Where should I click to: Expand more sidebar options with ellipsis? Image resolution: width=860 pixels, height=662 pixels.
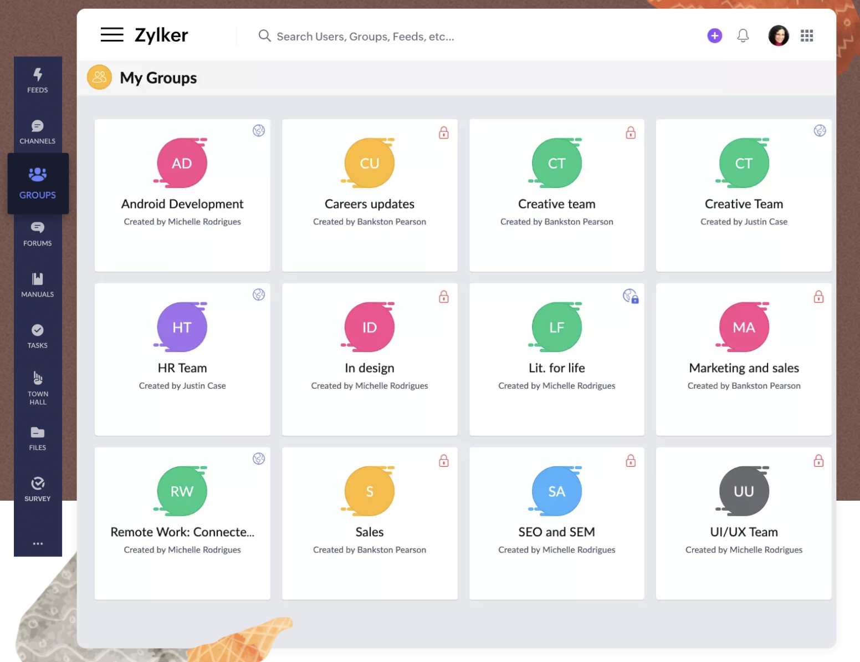click(38, 543)
